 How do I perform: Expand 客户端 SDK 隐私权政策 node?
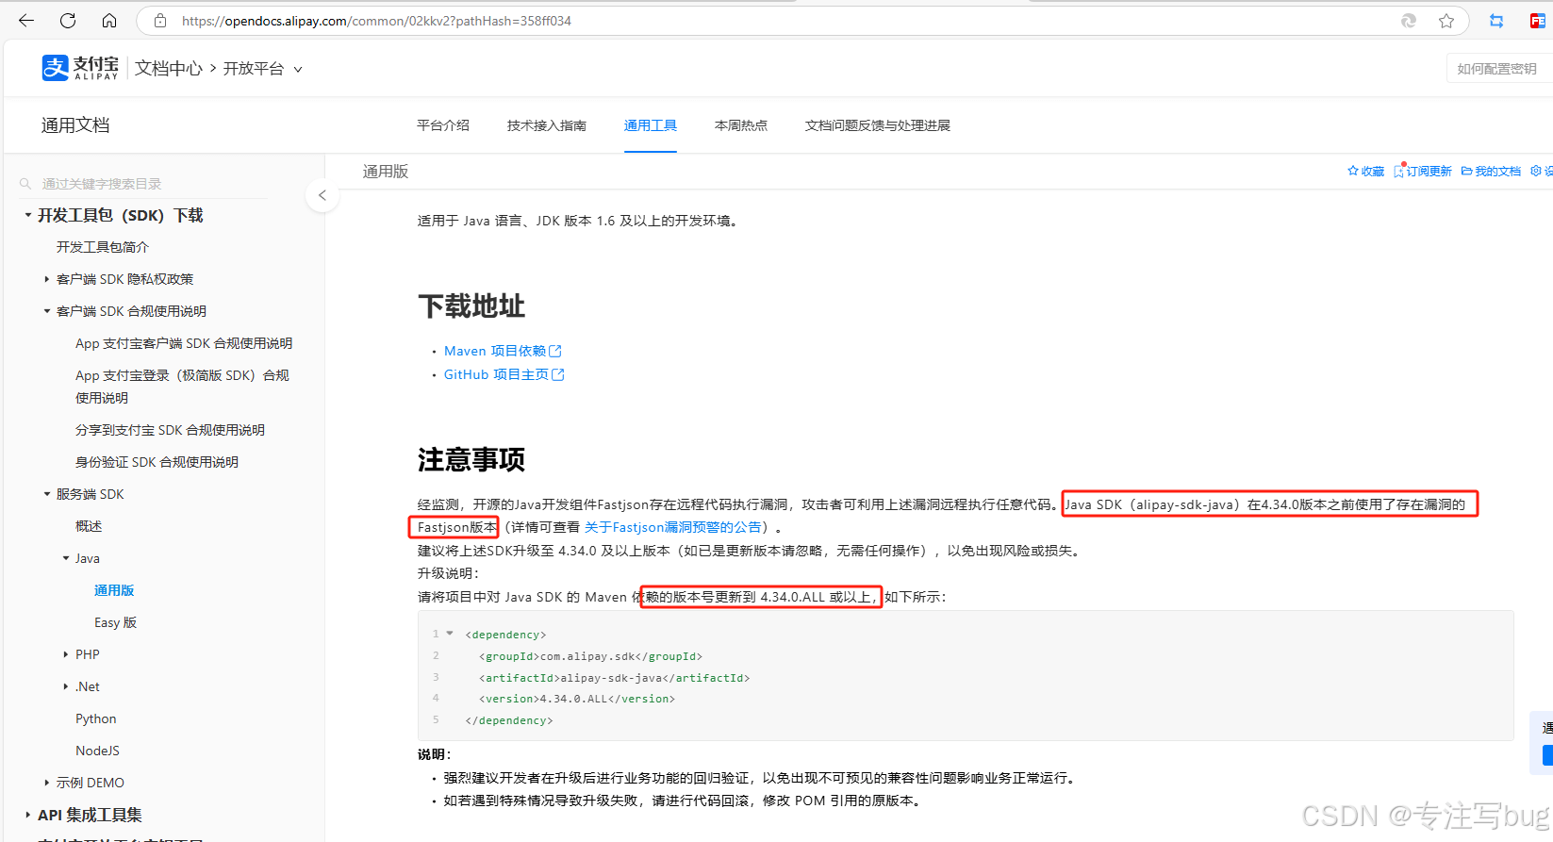47,279
